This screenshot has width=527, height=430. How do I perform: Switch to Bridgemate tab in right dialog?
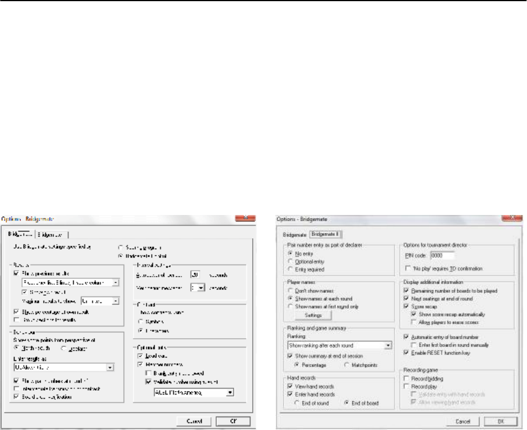[x=295, y=235]
